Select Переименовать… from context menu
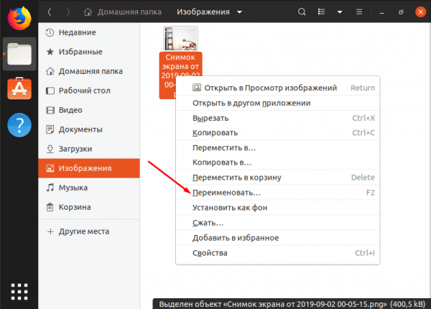 277,193
